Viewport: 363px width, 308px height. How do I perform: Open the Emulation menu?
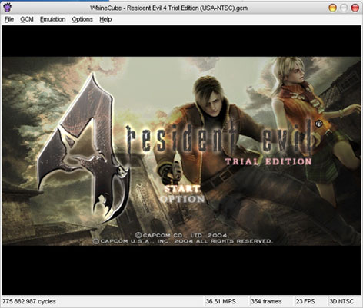52,19
